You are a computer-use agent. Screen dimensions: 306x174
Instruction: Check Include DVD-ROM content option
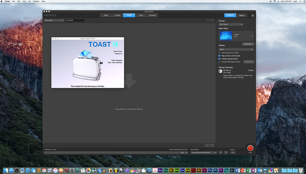(x=219, y=62)
